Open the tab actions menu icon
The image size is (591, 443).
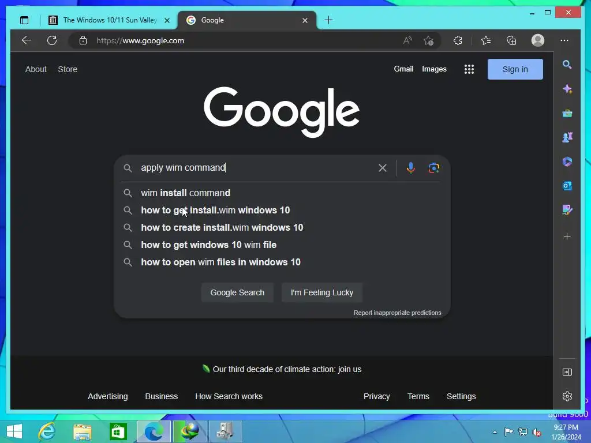[x=24, y=20]
